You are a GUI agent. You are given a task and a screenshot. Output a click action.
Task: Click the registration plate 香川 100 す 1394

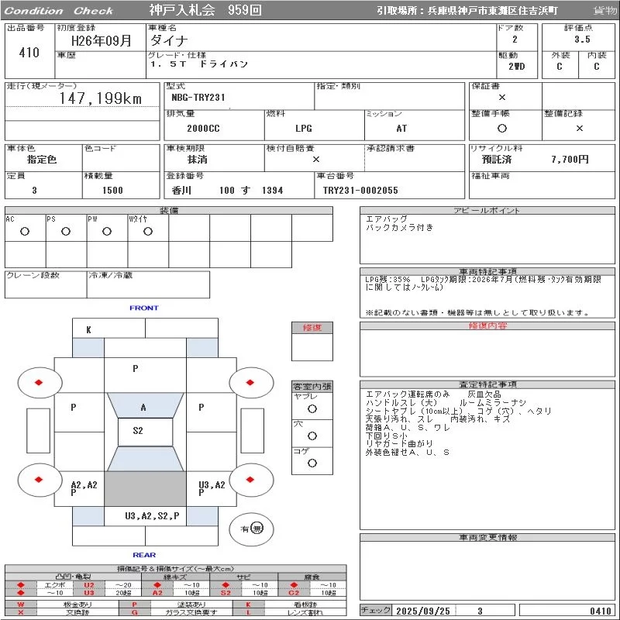tap(227, 190)
